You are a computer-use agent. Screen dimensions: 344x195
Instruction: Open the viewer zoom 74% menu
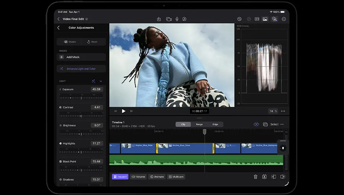(273, 111)
